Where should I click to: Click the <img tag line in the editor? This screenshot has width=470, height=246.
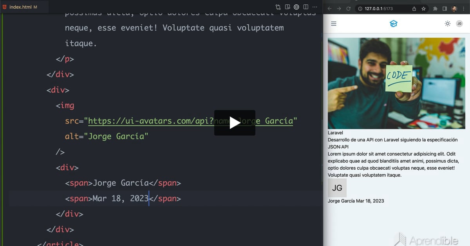pos(65,105)
